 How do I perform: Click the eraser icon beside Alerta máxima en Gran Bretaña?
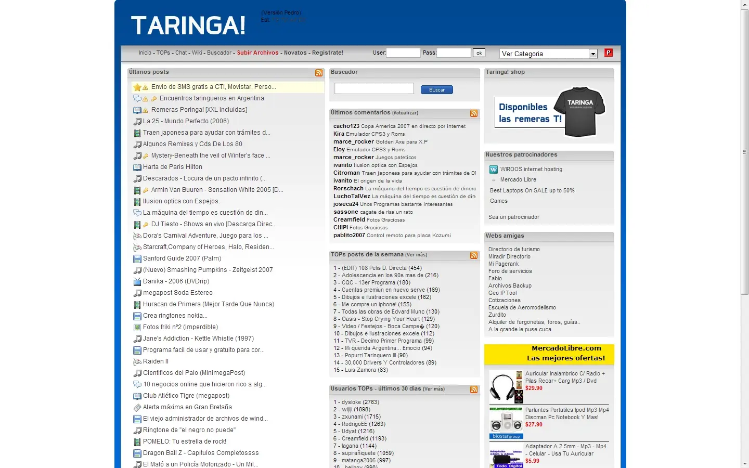137,408
